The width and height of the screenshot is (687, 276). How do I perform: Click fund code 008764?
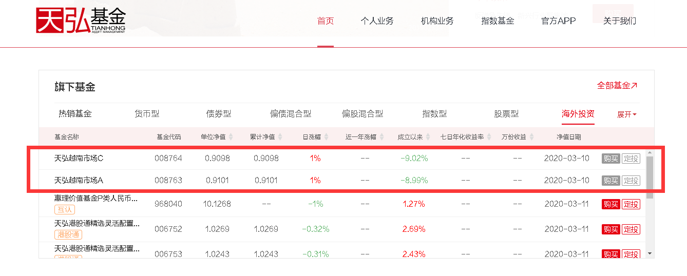pyautogui.click(x=168, y=158)
